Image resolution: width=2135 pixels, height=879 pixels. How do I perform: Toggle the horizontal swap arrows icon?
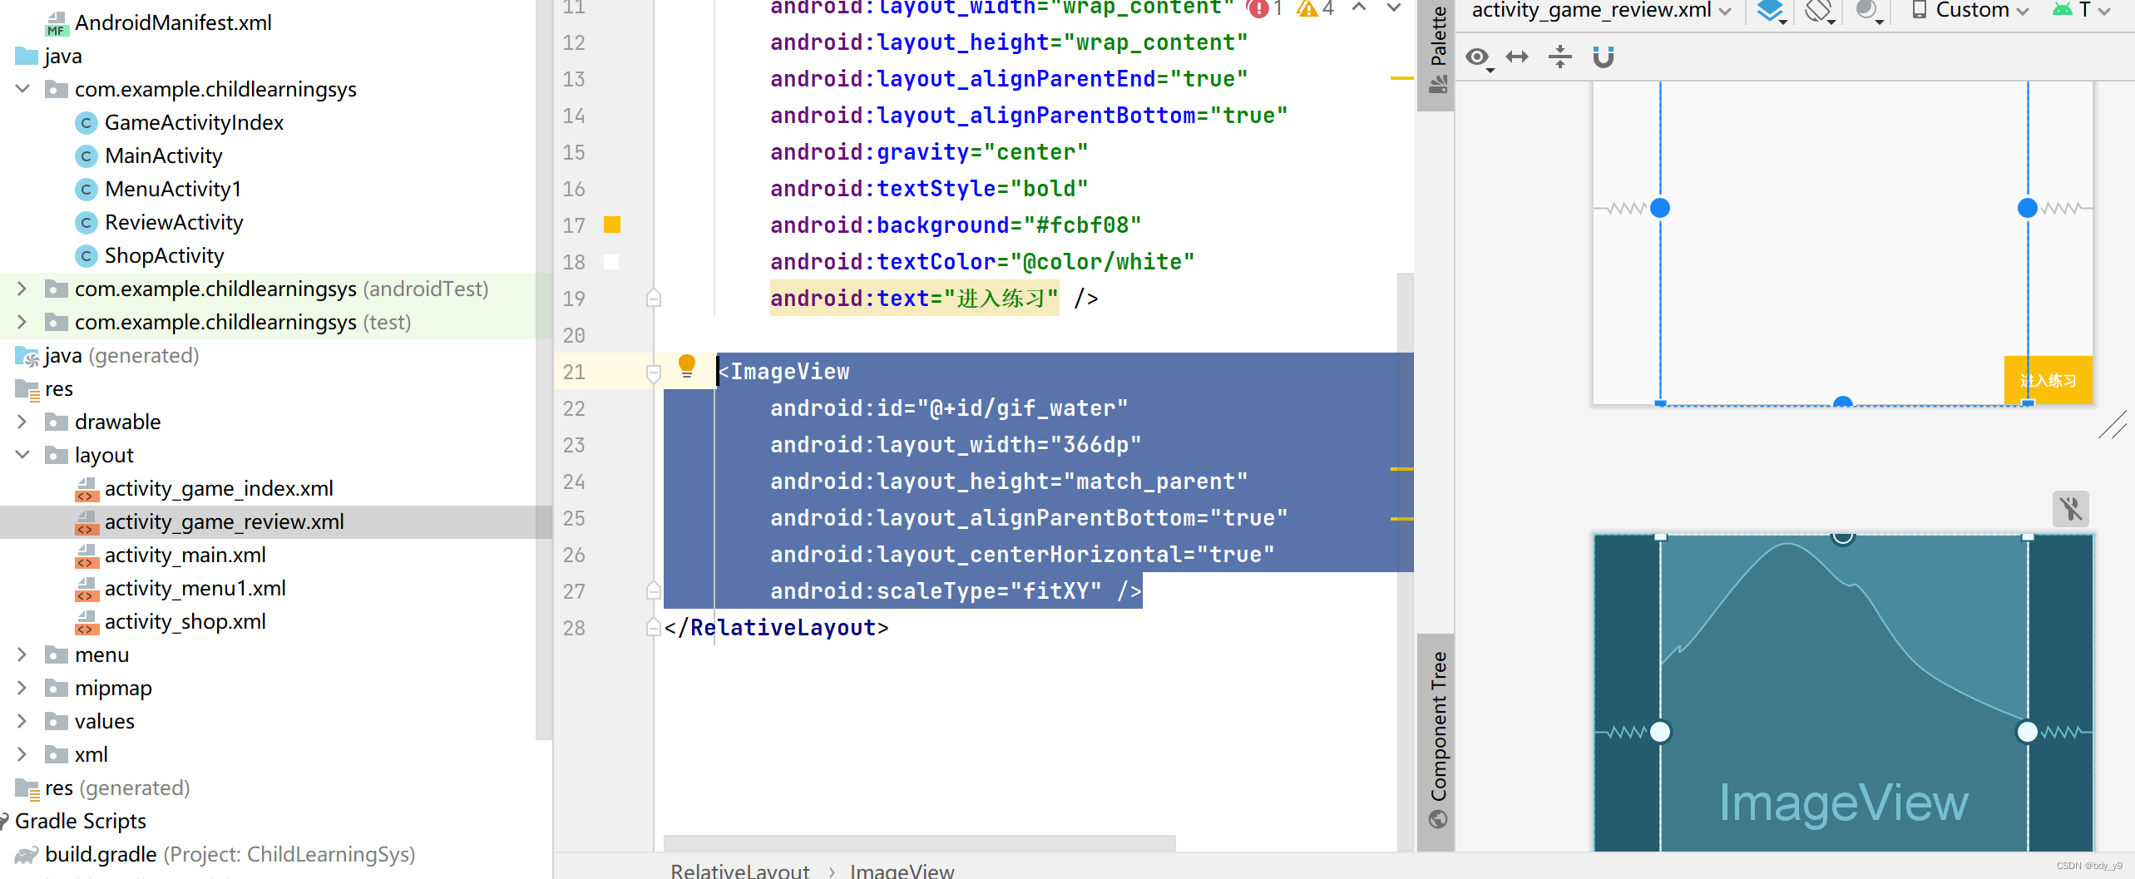point(1518,57)
